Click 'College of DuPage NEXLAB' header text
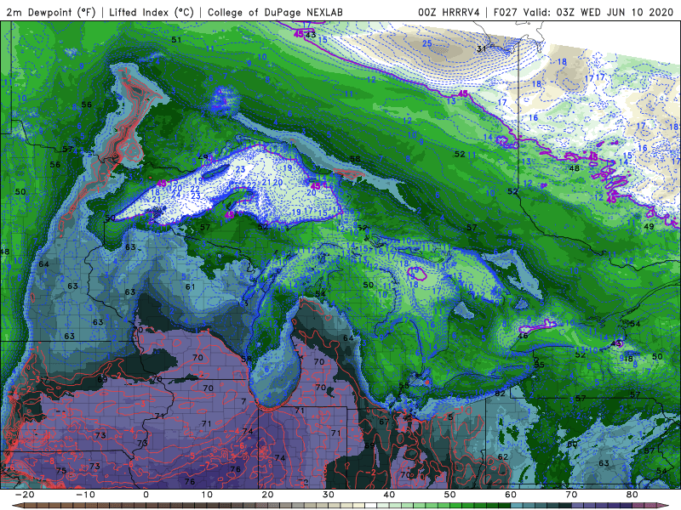Viewport: 681px width, 510px height. tap(275, 12)
